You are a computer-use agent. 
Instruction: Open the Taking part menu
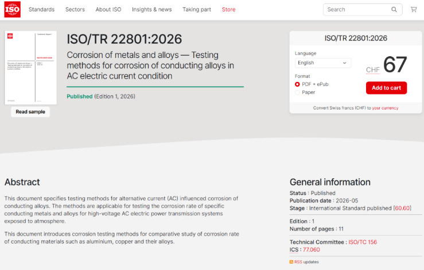[x=197, y=10]
